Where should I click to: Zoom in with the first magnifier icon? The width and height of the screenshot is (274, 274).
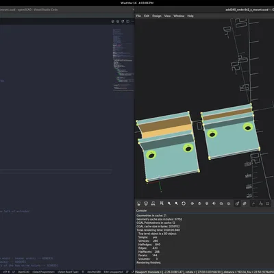[x=169, y=203]
